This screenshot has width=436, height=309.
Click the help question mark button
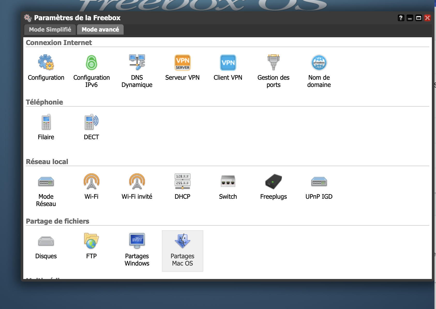pos(401,18)
